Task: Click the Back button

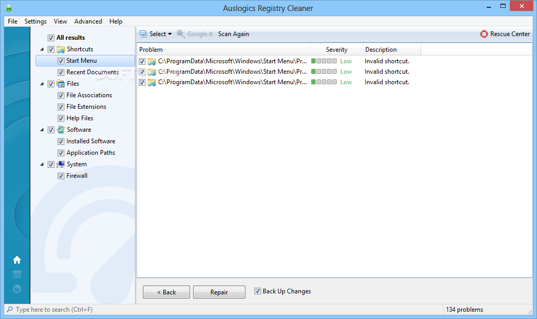Action: coord(166,292)
